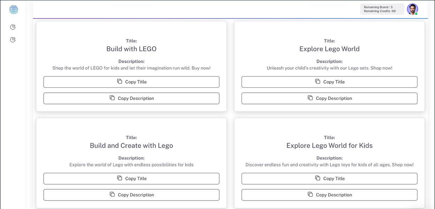Click copy icon for 'Explore Lego World' description
435x209 pixels.
pos(310,98)
